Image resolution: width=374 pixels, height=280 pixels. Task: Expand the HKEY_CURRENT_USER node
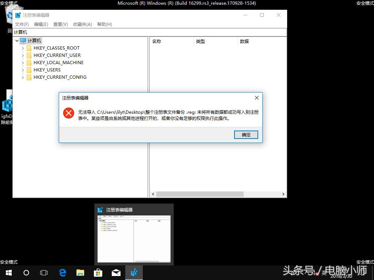pos(23,55)
